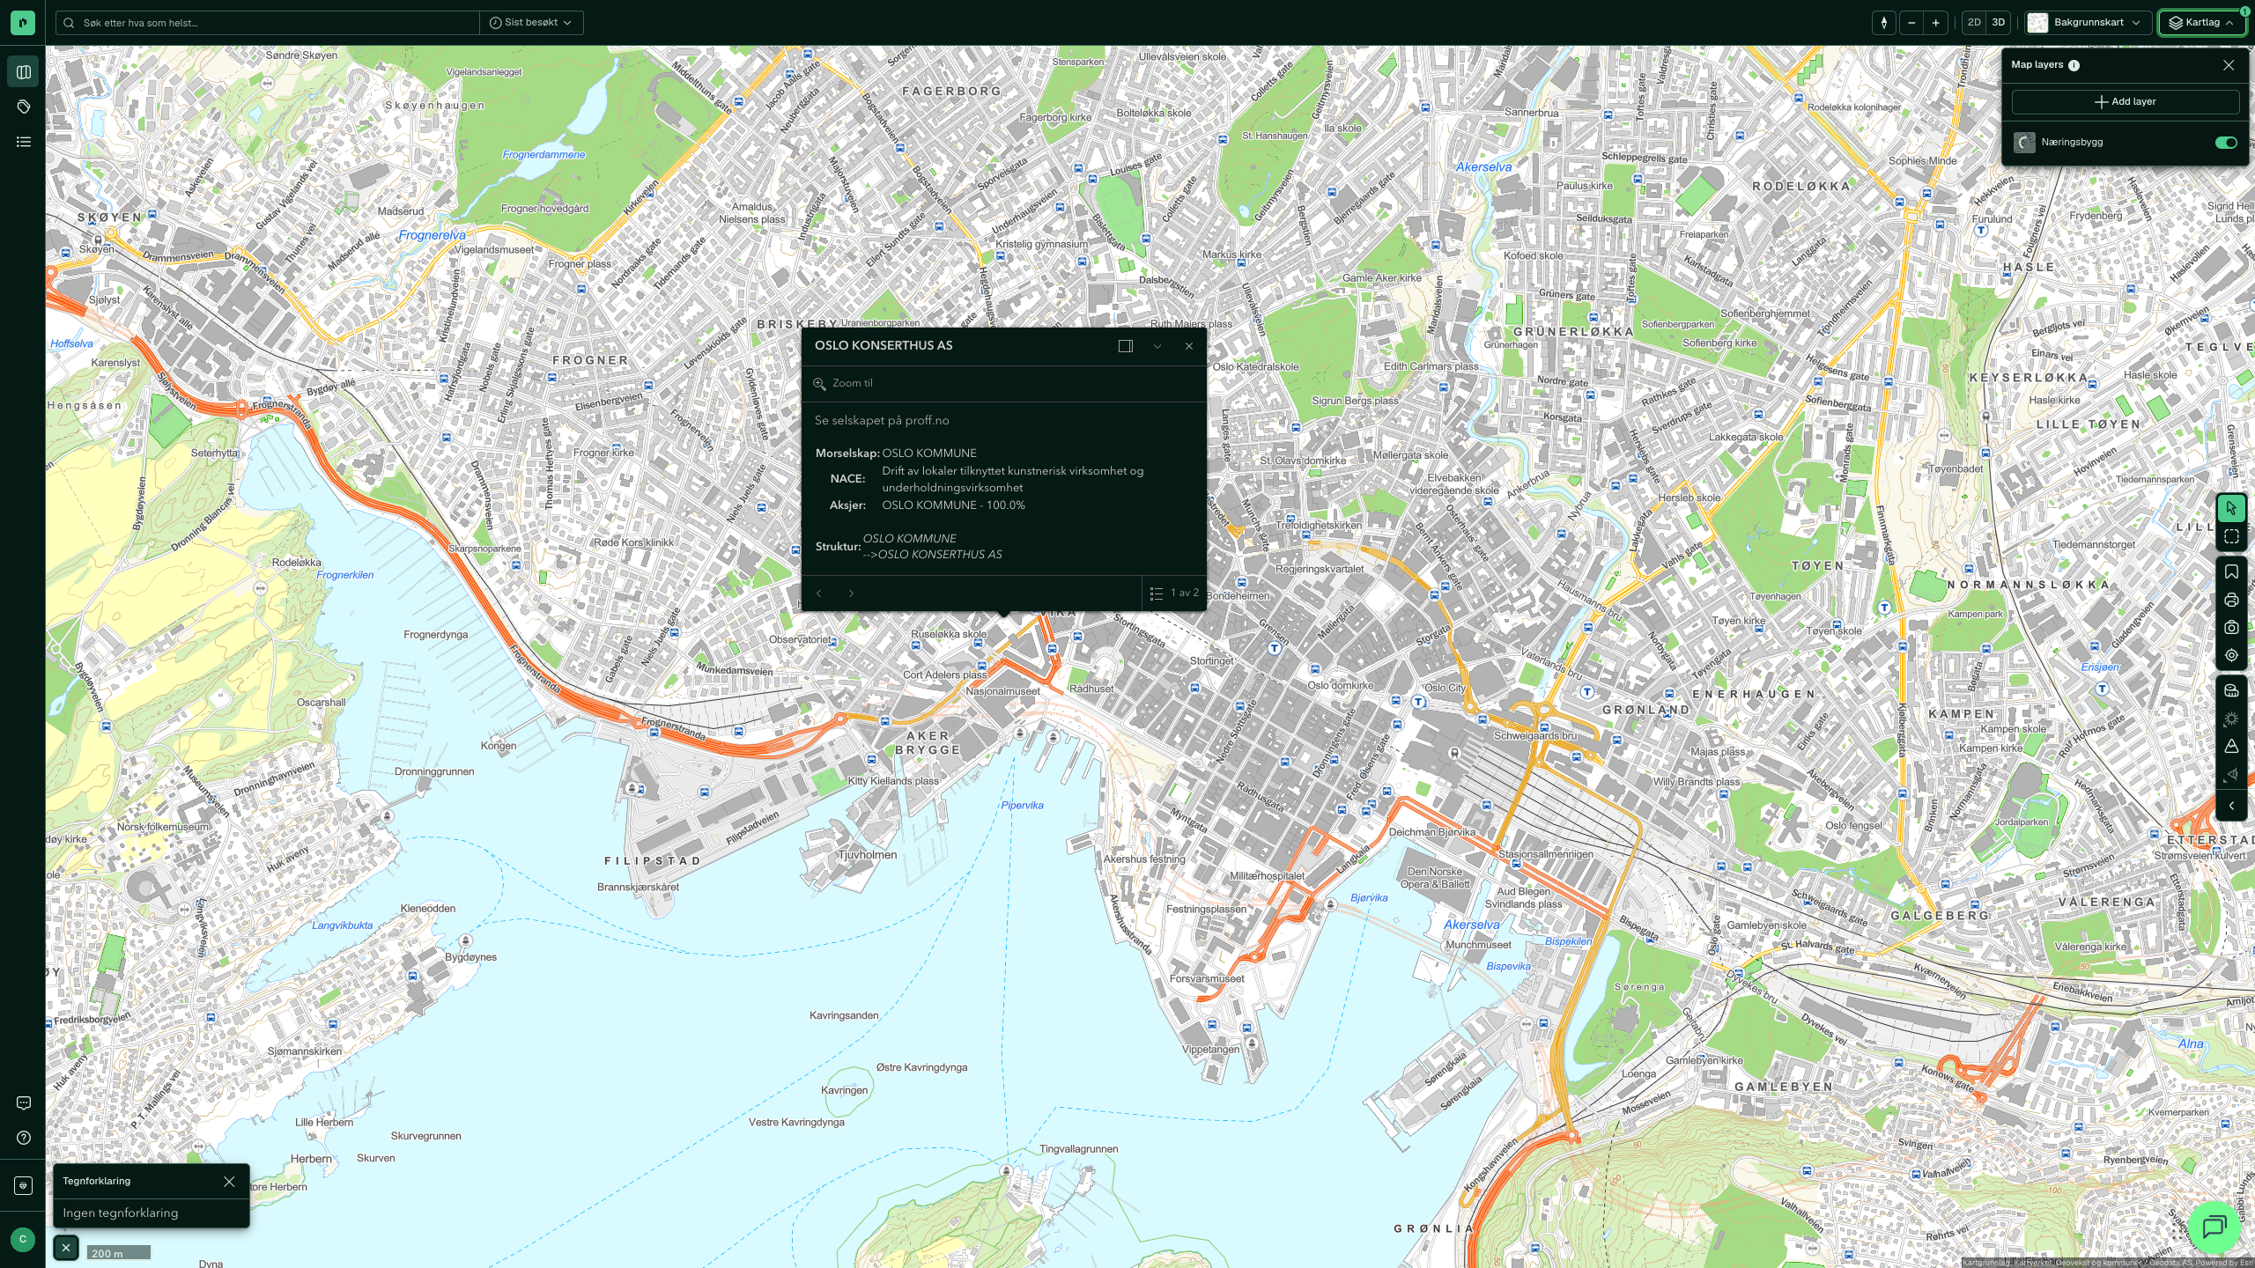Close the OSLO KONSERTHUS AS popup

point(1189,346)
